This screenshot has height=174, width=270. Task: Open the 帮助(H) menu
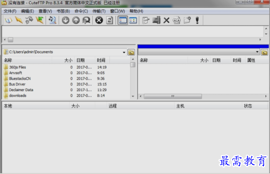point(136,11)
